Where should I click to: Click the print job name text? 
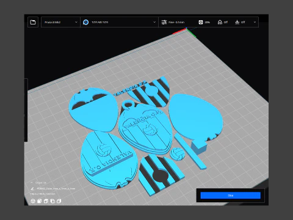56,189
